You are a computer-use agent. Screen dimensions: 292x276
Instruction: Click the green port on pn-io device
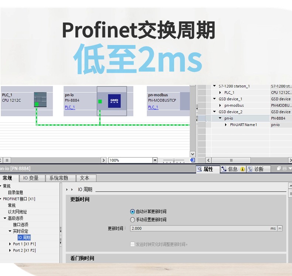click(100, 101)
